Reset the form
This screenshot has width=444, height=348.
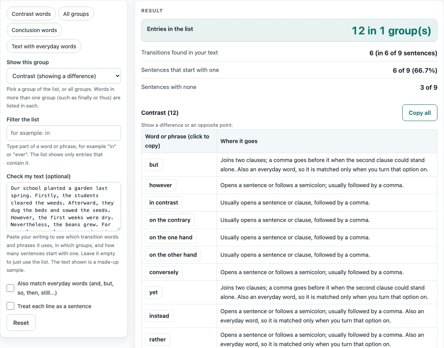21,323
